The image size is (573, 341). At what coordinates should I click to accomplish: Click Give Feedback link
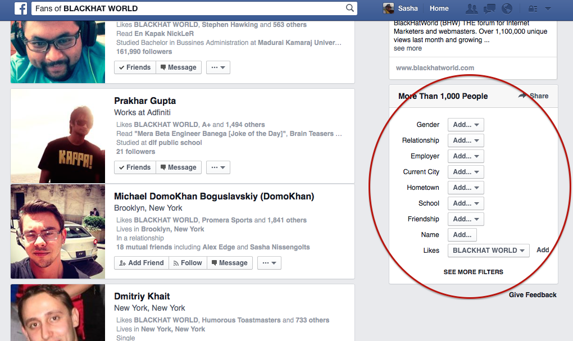533,295
